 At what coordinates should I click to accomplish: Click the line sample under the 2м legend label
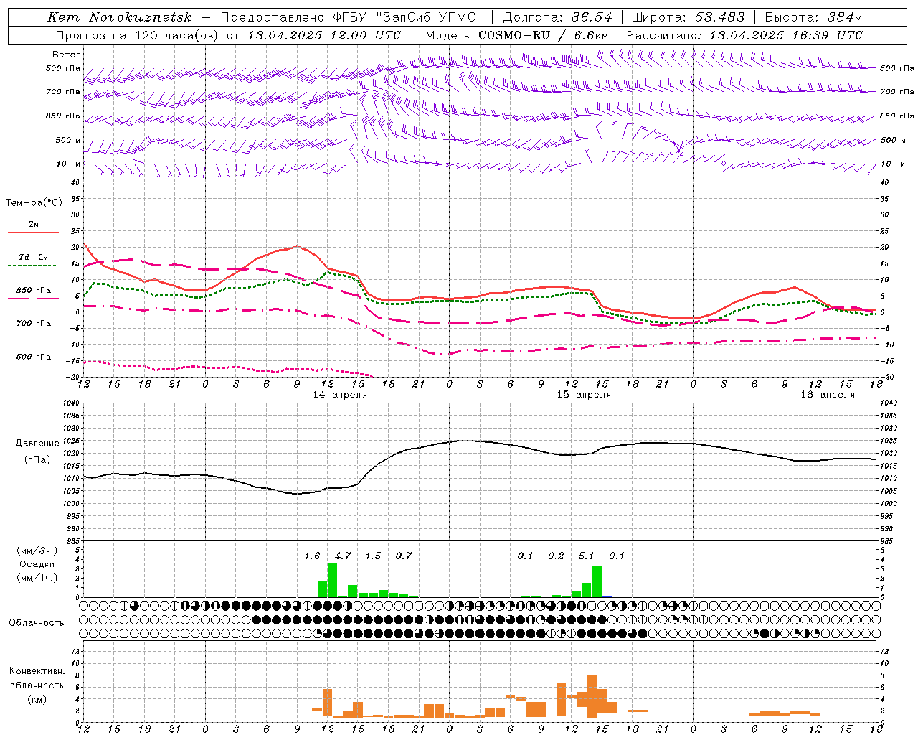(33, 232)
